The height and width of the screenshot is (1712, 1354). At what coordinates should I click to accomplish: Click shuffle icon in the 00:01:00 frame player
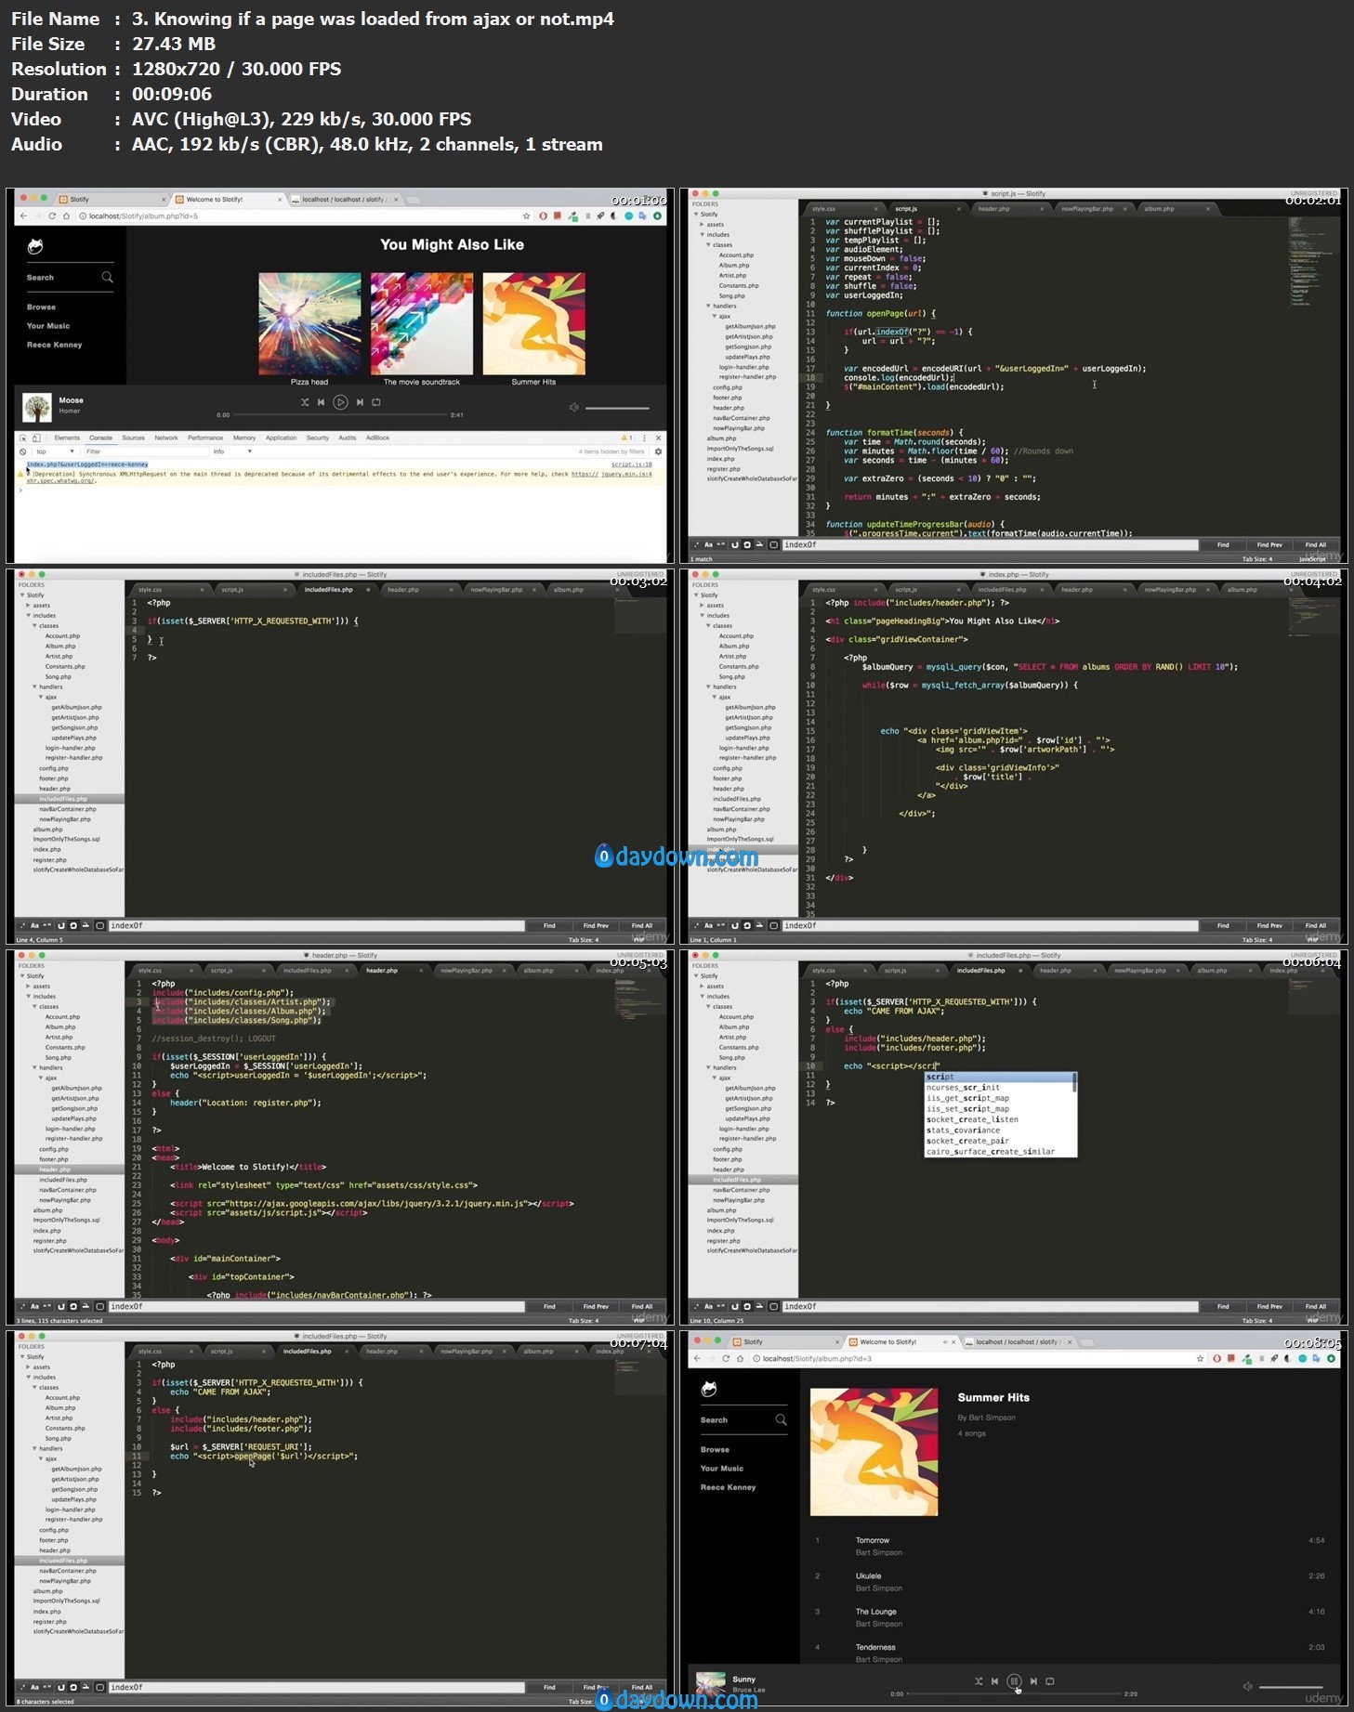[x=304, y=402]
